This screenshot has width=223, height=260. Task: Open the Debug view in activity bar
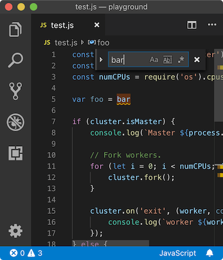click(x=16, y=122)
